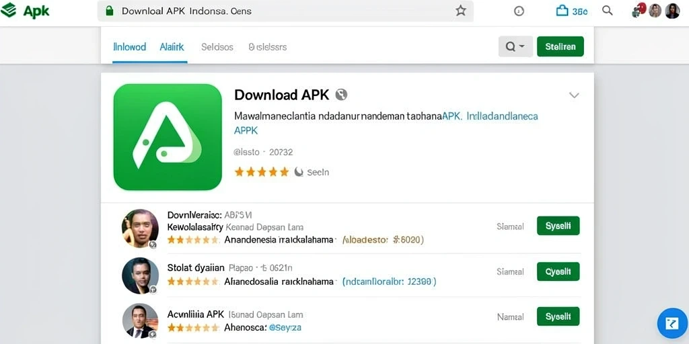The width and height of the screenshot is (689, 344).
Task: Click the magnifier search icon in header
Action: click(x=608, y=11)
